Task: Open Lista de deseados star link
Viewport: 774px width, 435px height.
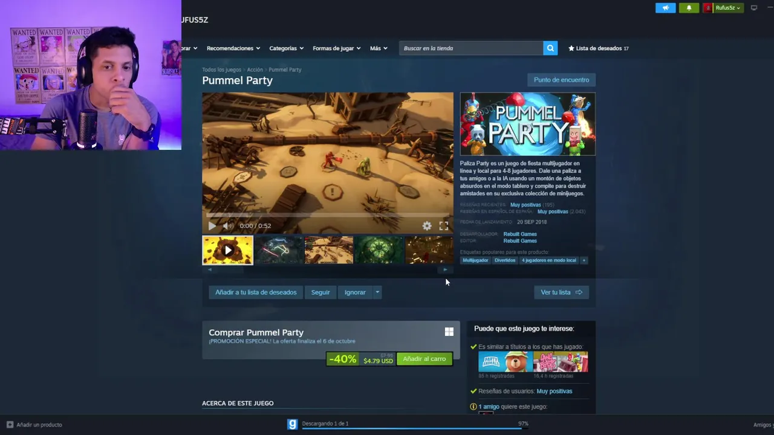Action: [598, 48]
